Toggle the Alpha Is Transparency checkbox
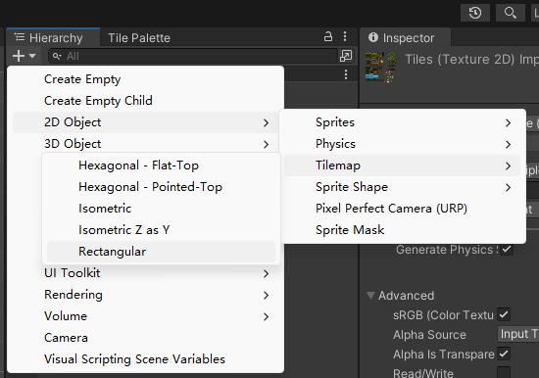This screenshot has height=378, width=539. 504,354
